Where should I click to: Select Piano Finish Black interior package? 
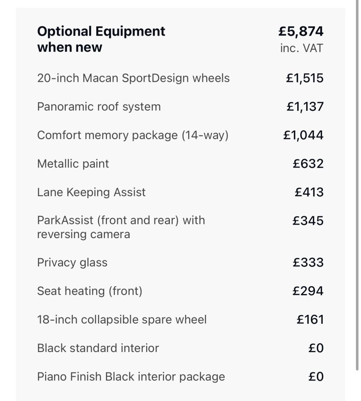[131, 377]
